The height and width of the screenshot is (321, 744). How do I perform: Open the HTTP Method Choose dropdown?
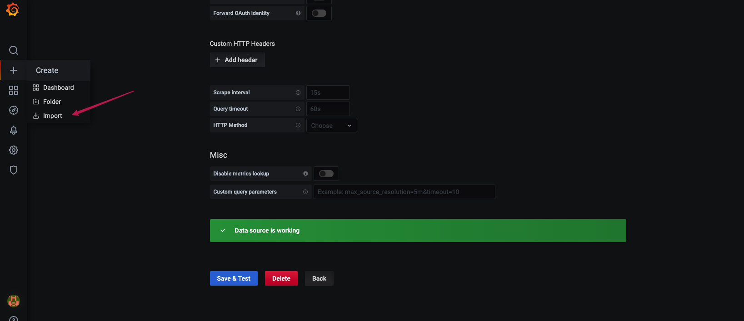332,126
